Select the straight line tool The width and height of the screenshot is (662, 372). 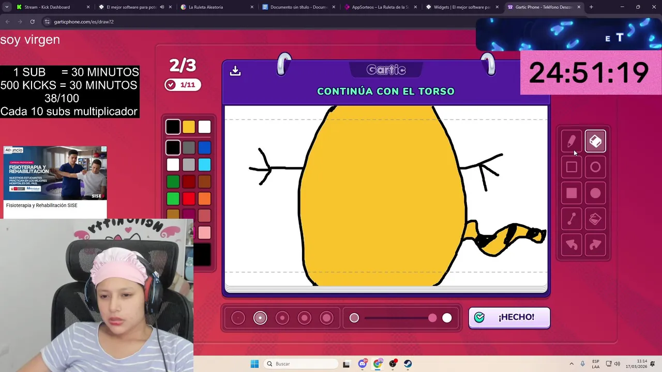[x=571, y=219]
